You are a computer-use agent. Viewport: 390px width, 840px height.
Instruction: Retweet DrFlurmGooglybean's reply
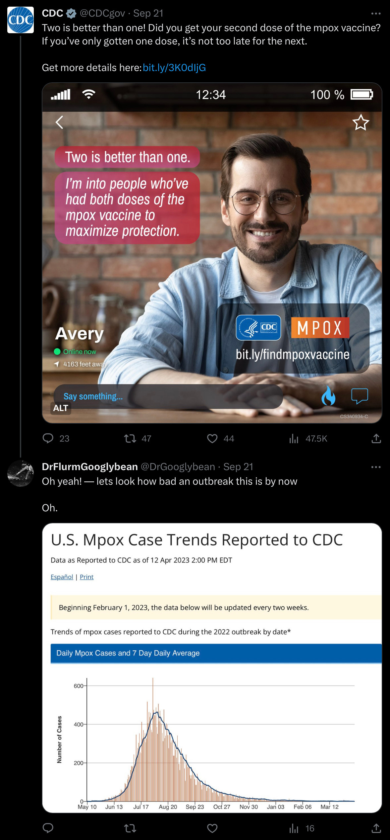point(130,828)
